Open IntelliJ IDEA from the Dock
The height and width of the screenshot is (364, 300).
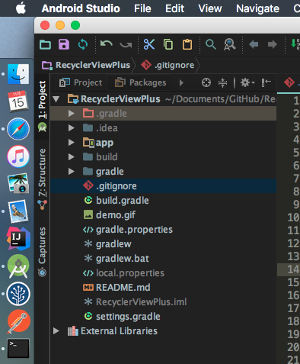(18, 239)
